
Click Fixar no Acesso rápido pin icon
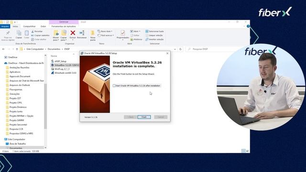point(8,33)
